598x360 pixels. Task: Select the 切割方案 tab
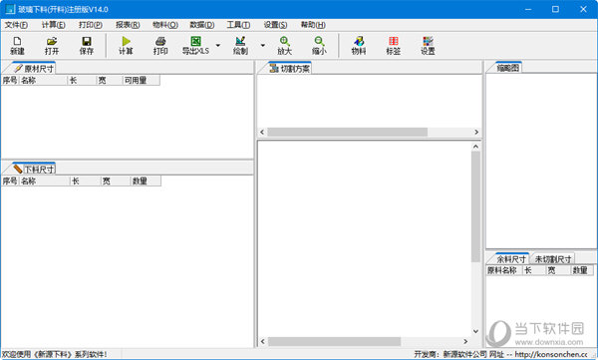[x=290, y=69]
